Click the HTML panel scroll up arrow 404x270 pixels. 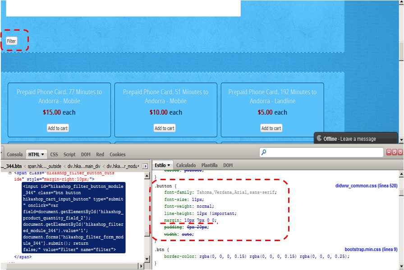(147, 176)
